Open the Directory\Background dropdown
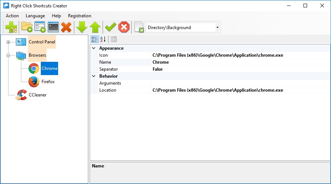 point(217,28)
